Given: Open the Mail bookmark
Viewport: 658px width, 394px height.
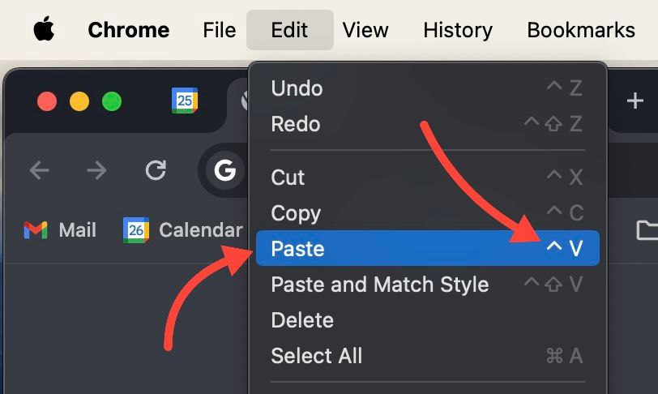Looking at the screenshot, I should point(60,230).
